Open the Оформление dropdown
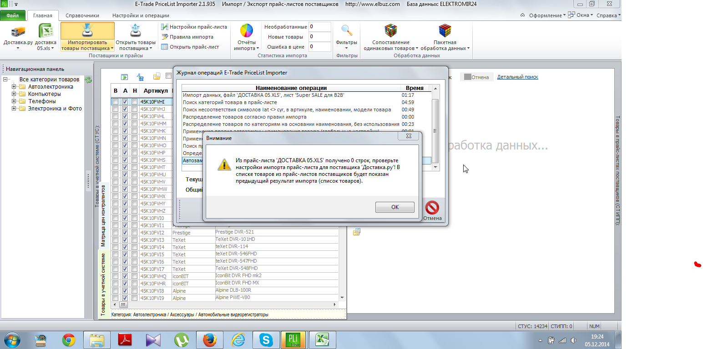Image resolution: width=703 pixels, height=349 pixels. pyautogui.click(x=547, y=15)
